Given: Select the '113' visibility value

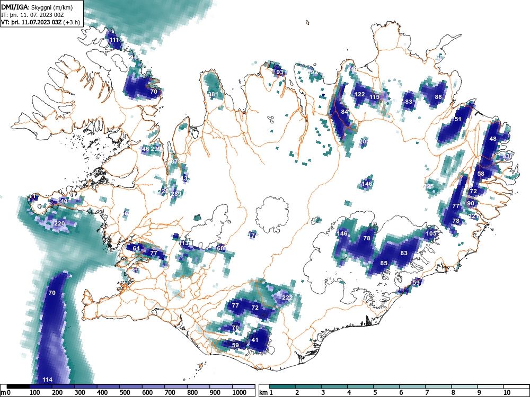Looking at the screenshot, I should 184,243.
